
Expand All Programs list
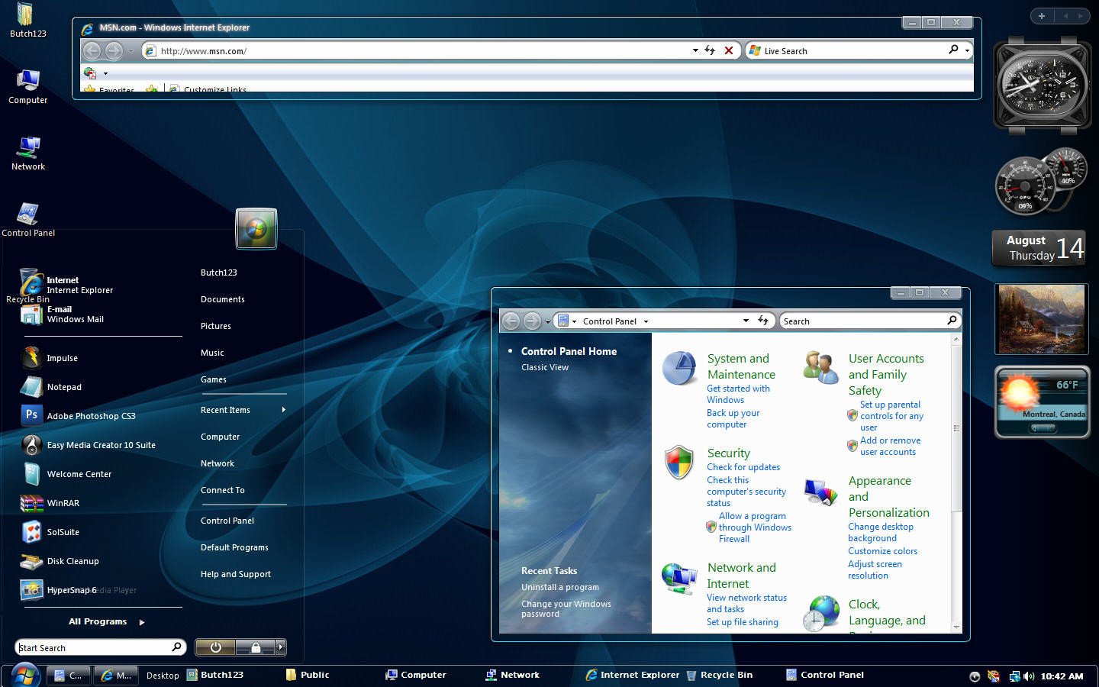(106, 621)
